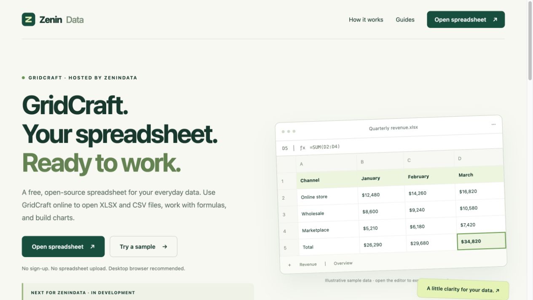This screenshot has width=533, height=300.
Task: Select the January header cell
Action: click(381, 178)
